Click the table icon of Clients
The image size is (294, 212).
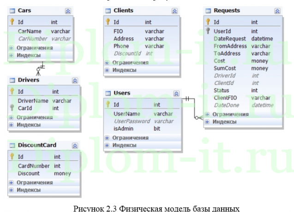tap(108, 11)
